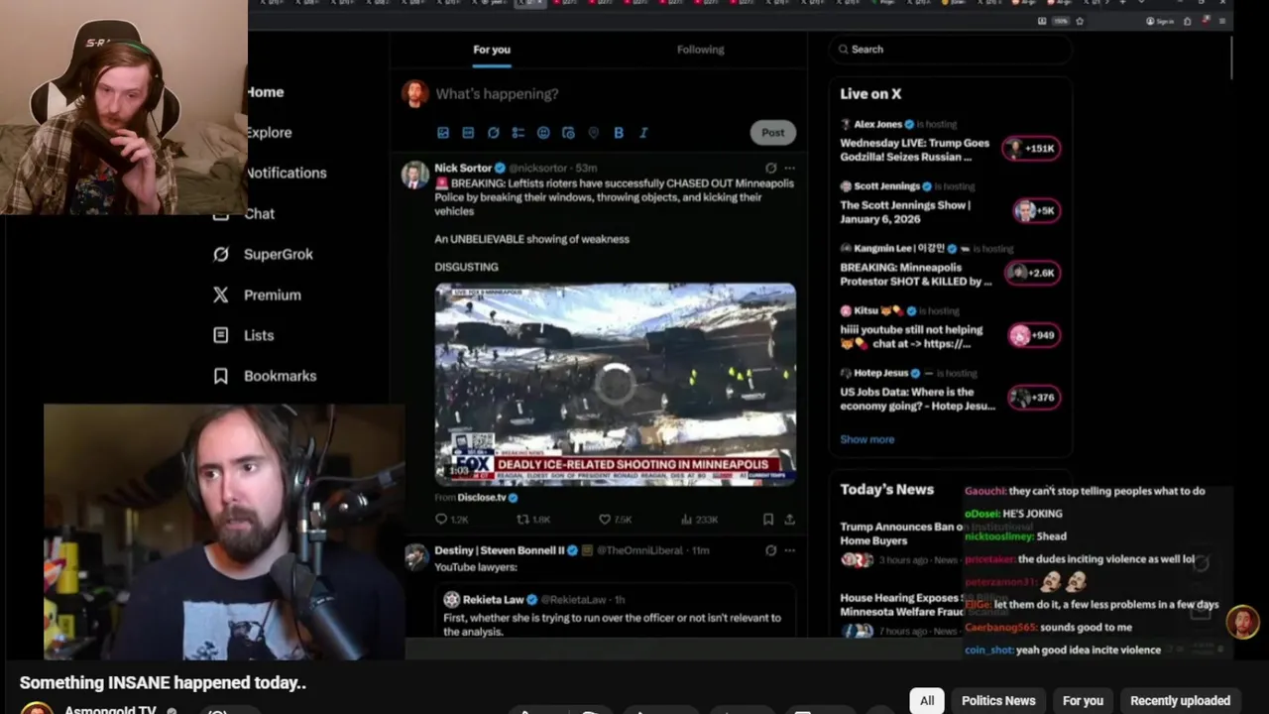This screenshot has height=714, width=1269.
Task: Open Chat in X sidebar
Action: 260,213
